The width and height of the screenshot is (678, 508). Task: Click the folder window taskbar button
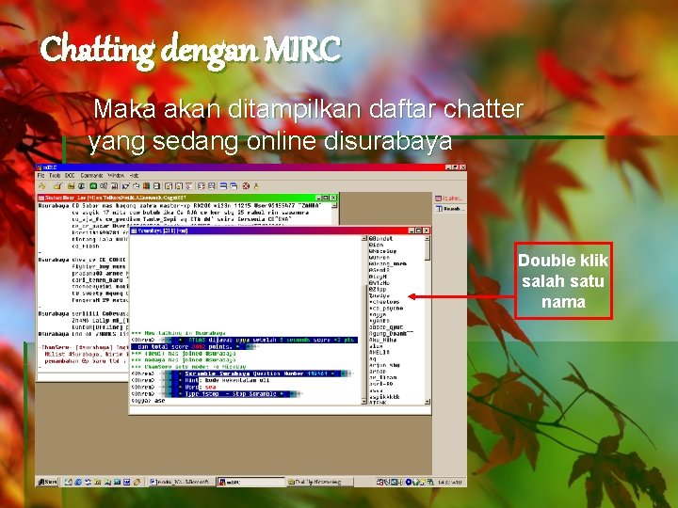319,482
